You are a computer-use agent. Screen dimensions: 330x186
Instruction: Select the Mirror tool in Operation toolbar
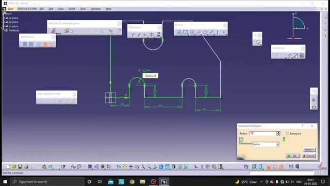click(152, 35)
